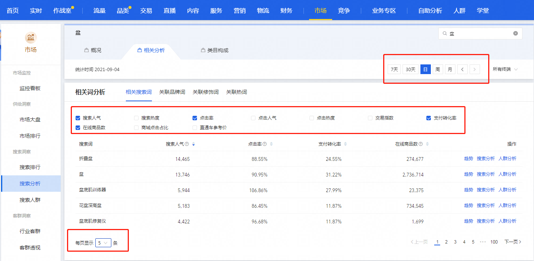
Task: Click 趋势 link for 折叠盆 row
Action: (x=468, y=159)
